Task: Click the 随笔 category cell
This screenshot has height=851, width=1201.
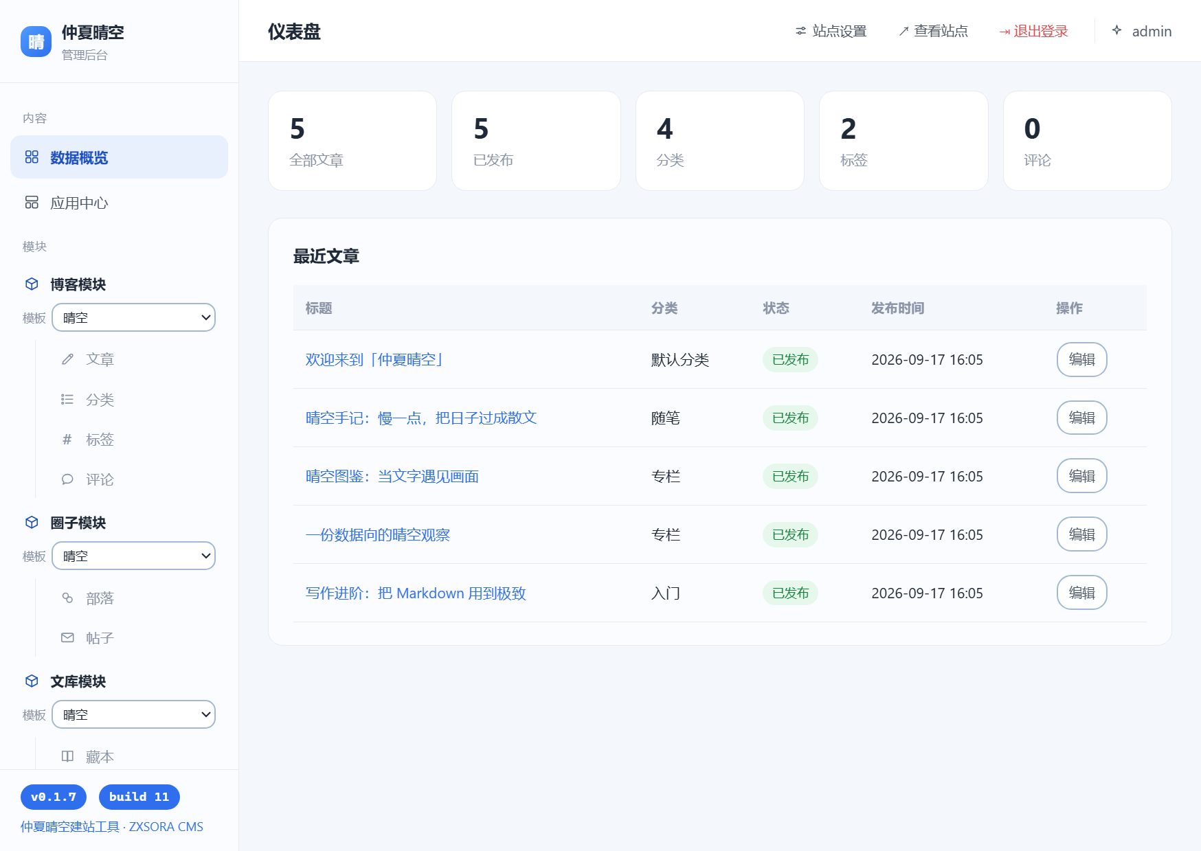Action: 666,418
